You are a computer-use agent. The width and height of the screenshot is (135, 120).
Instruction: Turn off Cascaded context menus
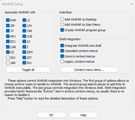[x=62, y=51]
